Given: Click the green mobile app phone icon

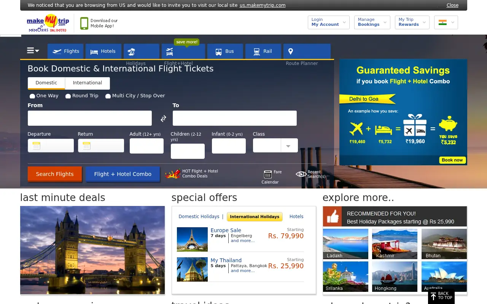Looking at the screenshot, I should (x=84, y=24).
